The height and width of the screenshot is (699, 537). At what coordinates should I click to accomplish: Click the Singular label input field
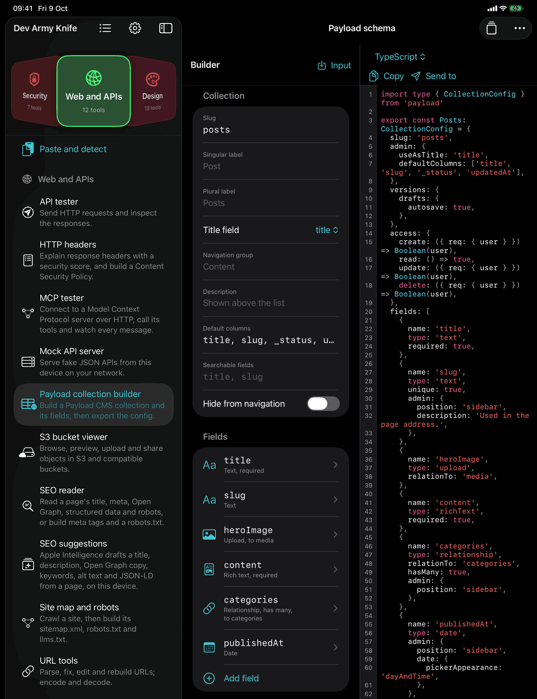(x=271, y=161)
